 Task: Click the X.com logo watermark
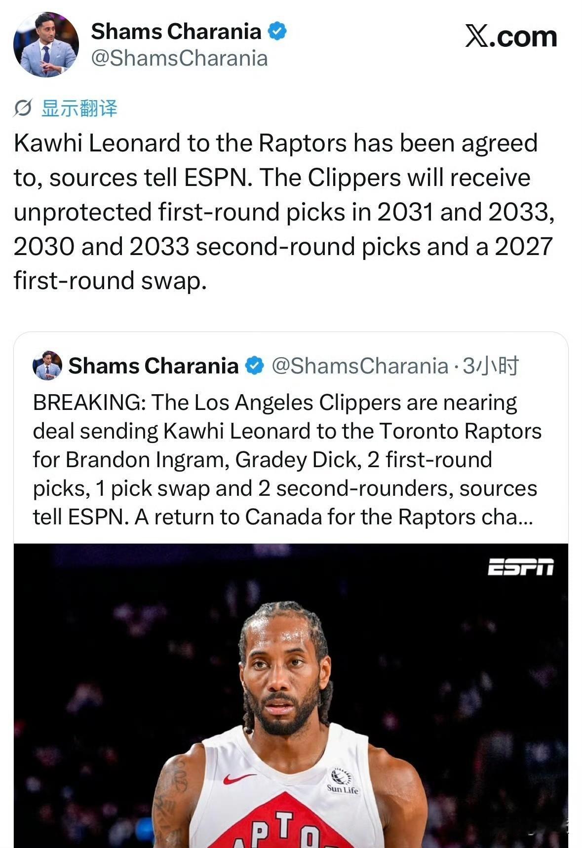coord(511,37)
